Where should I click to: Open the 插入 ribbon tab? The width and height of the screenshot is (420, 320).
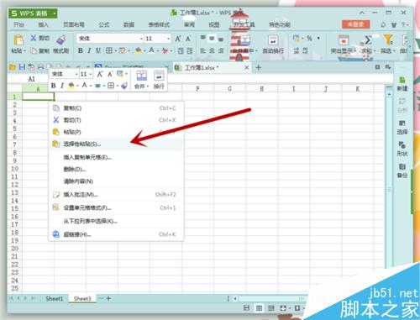(x=43, y=24)
